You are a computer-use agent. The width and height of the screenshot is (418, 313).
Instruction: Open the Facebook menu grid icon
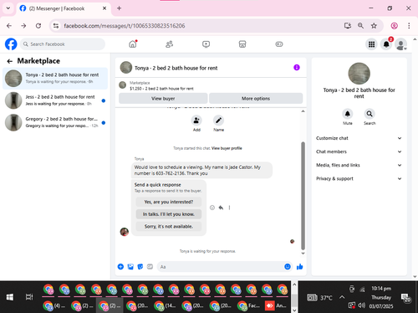tap(371, 44)
